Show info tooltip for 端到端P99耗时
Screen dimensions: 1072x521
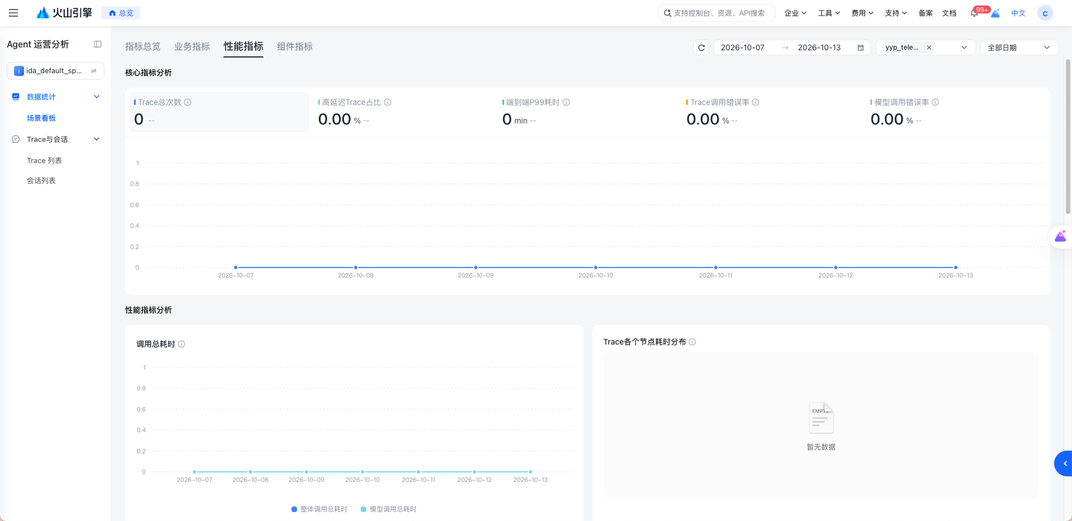click(x=566, y=102)
